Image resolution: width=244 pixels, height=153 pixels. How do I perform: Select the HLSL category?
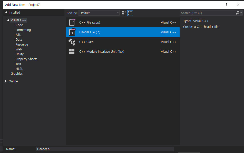pos(19,69)
